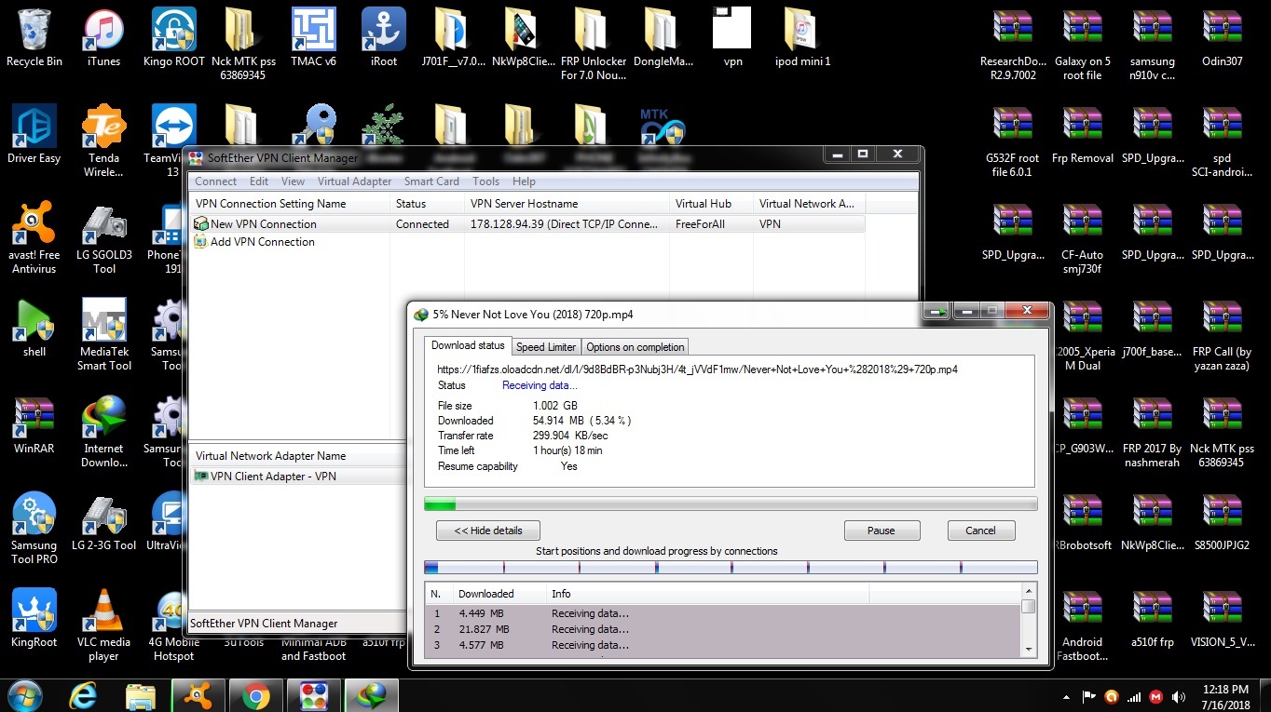
Task: Open Windows Explorer from the taskbar
Action: click(141, 695)
